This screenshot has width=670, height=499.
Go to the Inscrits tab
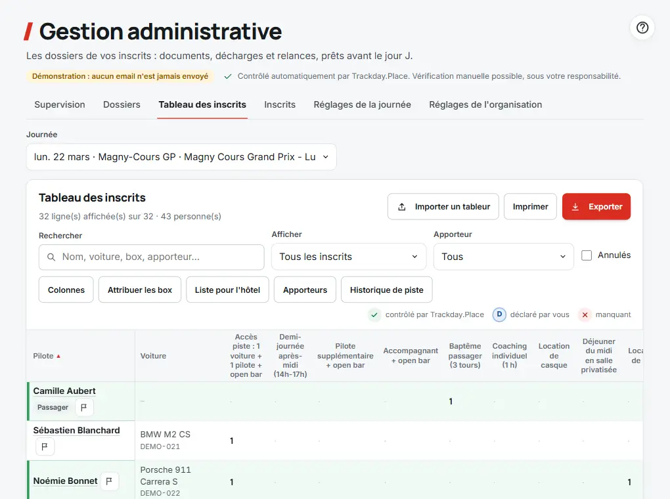tap(280, 104)
